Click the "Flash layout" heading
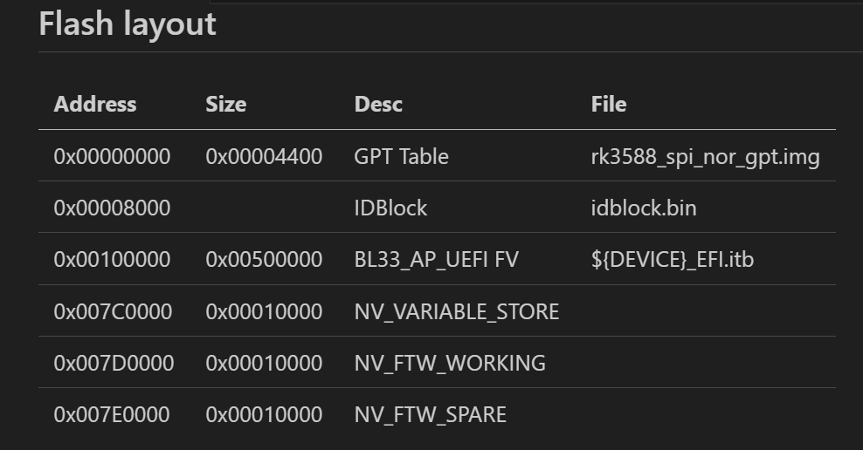This screenshot has height=450, width=863. [128, 24]
